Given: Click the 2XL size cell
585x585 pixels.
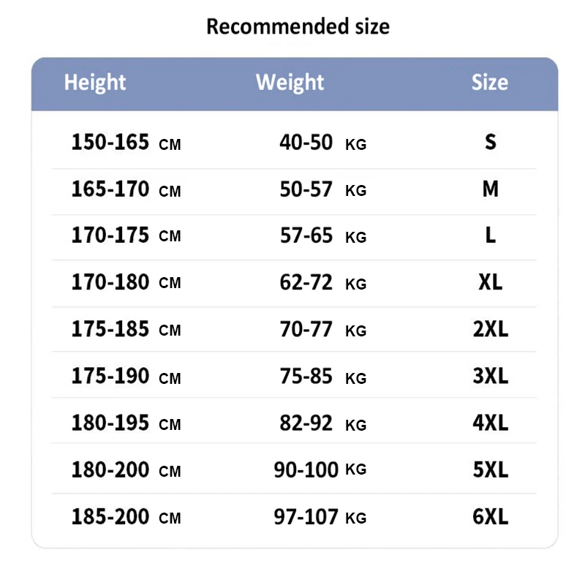Looking at the screenshot, I should 490,329.
